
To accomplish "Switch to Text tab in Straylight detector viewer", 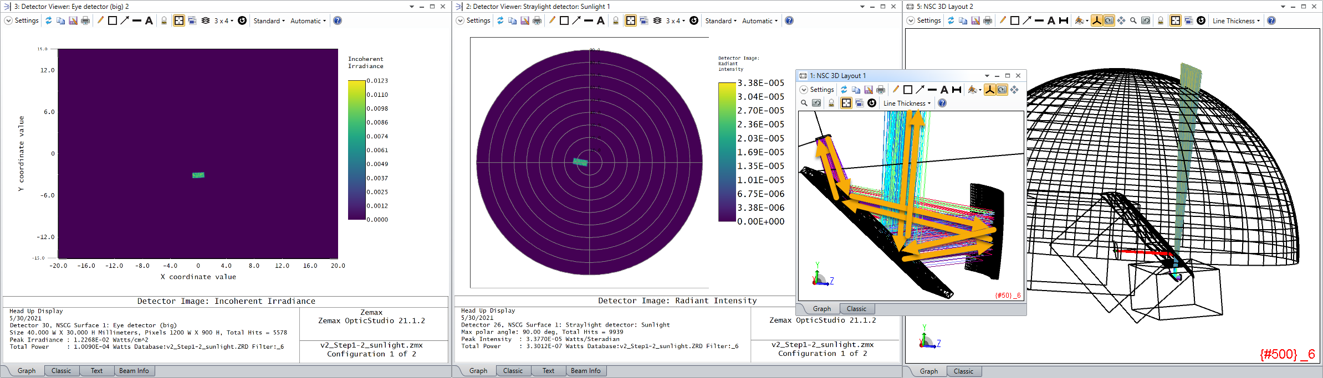I will (x=549, y=371).
